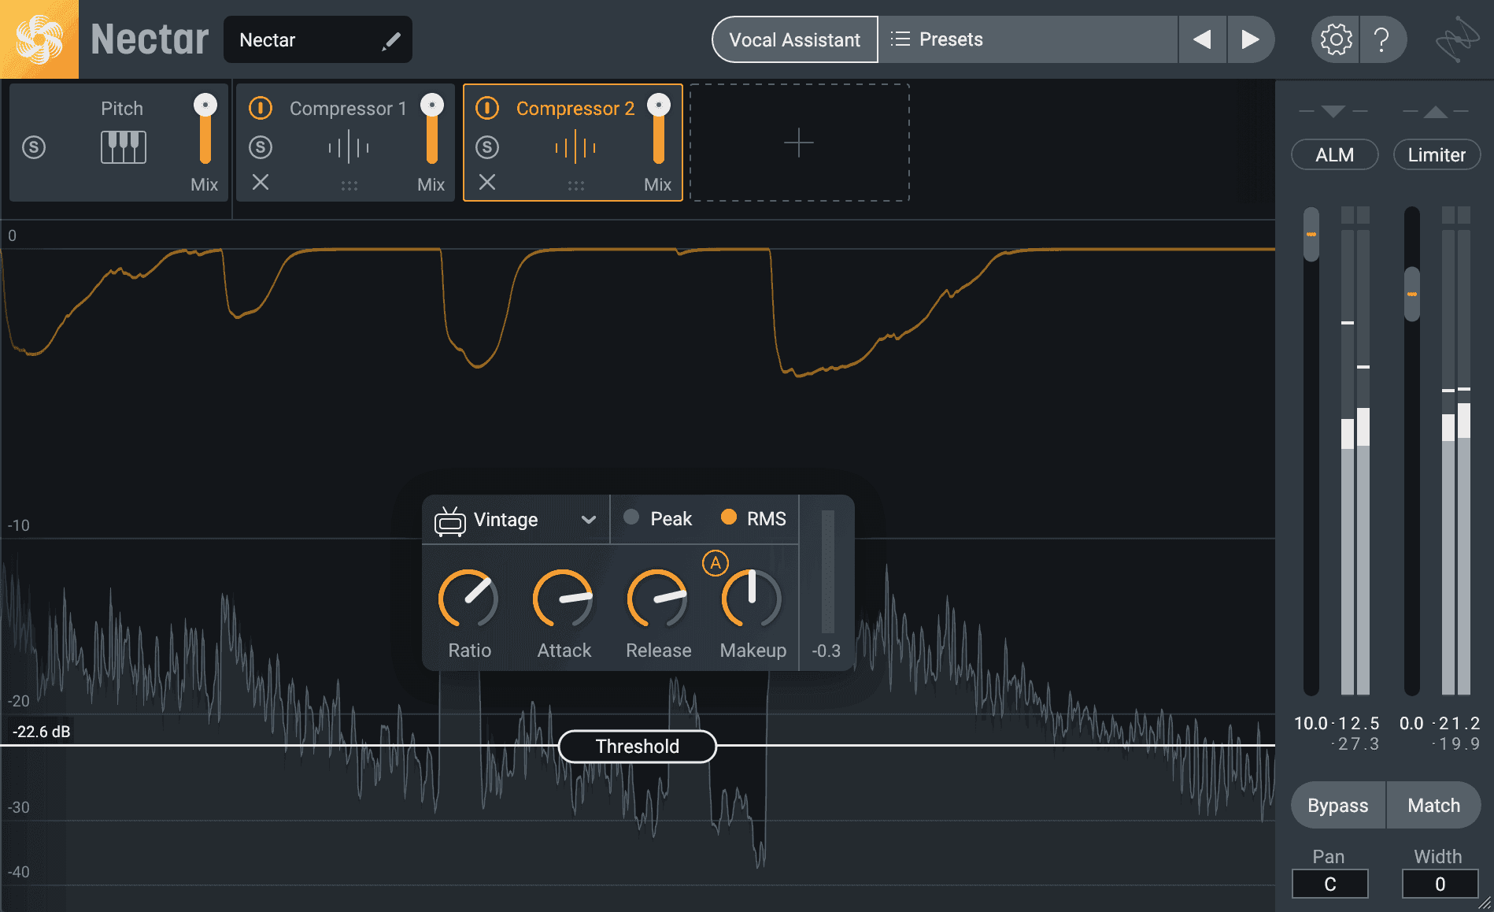Grab Compressor 2 reorder handle dots
The width and height of the screenshot is (1494, 912).
pos(576,186)
